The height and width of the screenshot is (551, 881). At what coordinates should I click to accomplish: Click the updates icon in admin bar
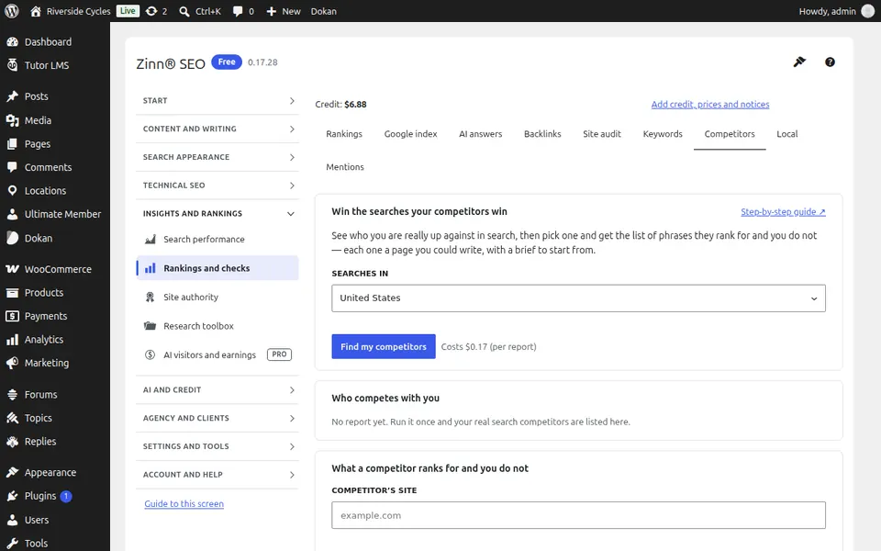[x=151, y=11]
